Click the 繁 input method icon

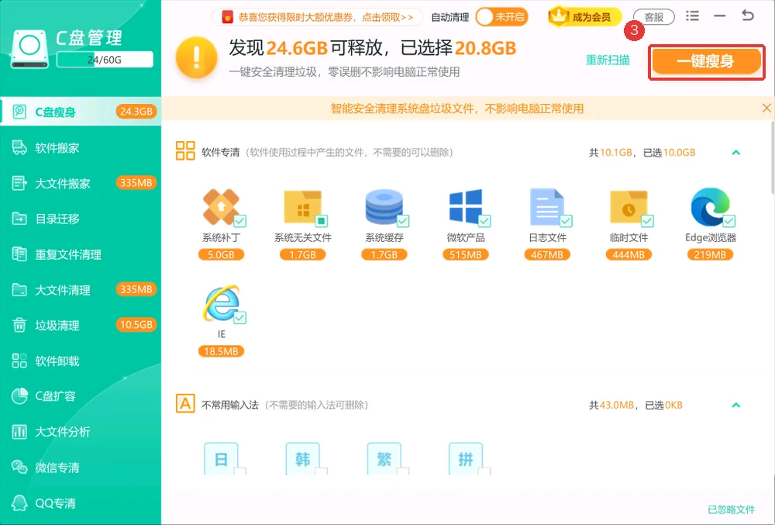pos(384,459)
